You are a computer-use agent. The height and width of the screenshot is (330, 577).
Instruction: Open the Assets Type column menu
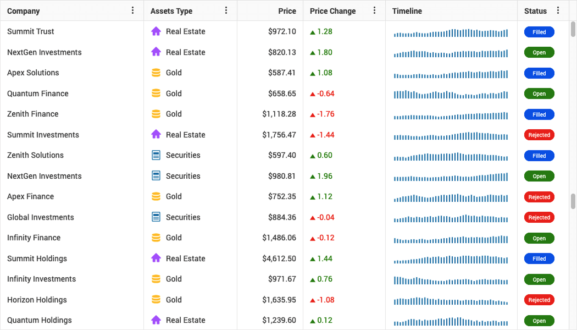[x=226, y=10]
